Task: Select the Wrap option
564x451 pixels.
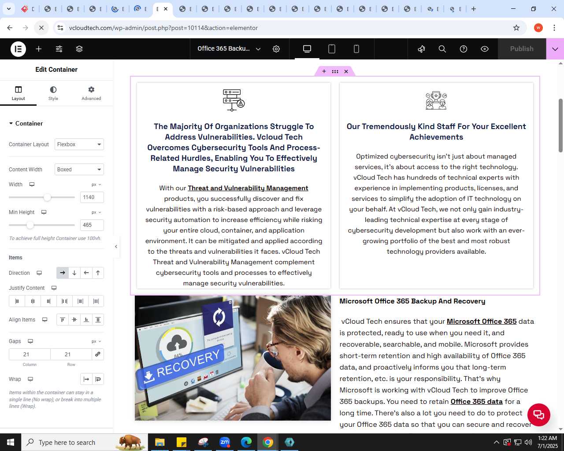Action: point(98,379)
